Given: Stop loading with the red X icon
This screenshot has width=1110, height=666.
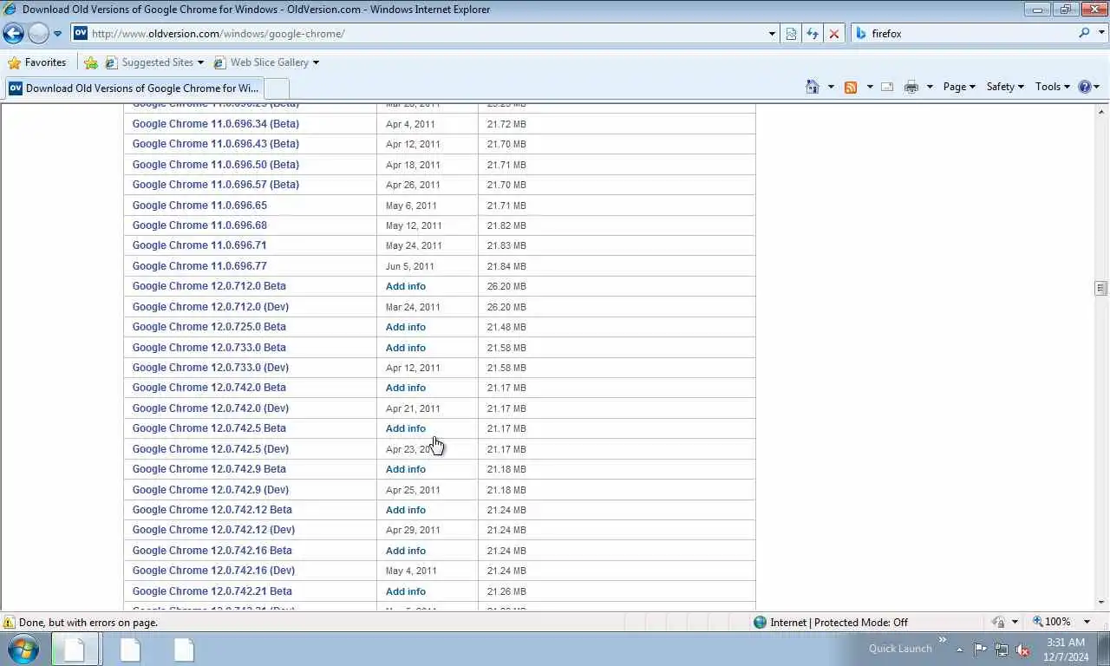Looking at the screenshot, I should [834, 34].
